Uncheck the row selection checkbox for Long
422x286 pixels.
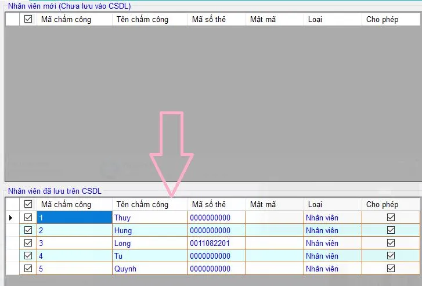point(28,243)
